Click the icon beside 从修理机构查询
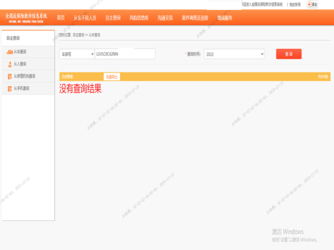 point(9,76)
